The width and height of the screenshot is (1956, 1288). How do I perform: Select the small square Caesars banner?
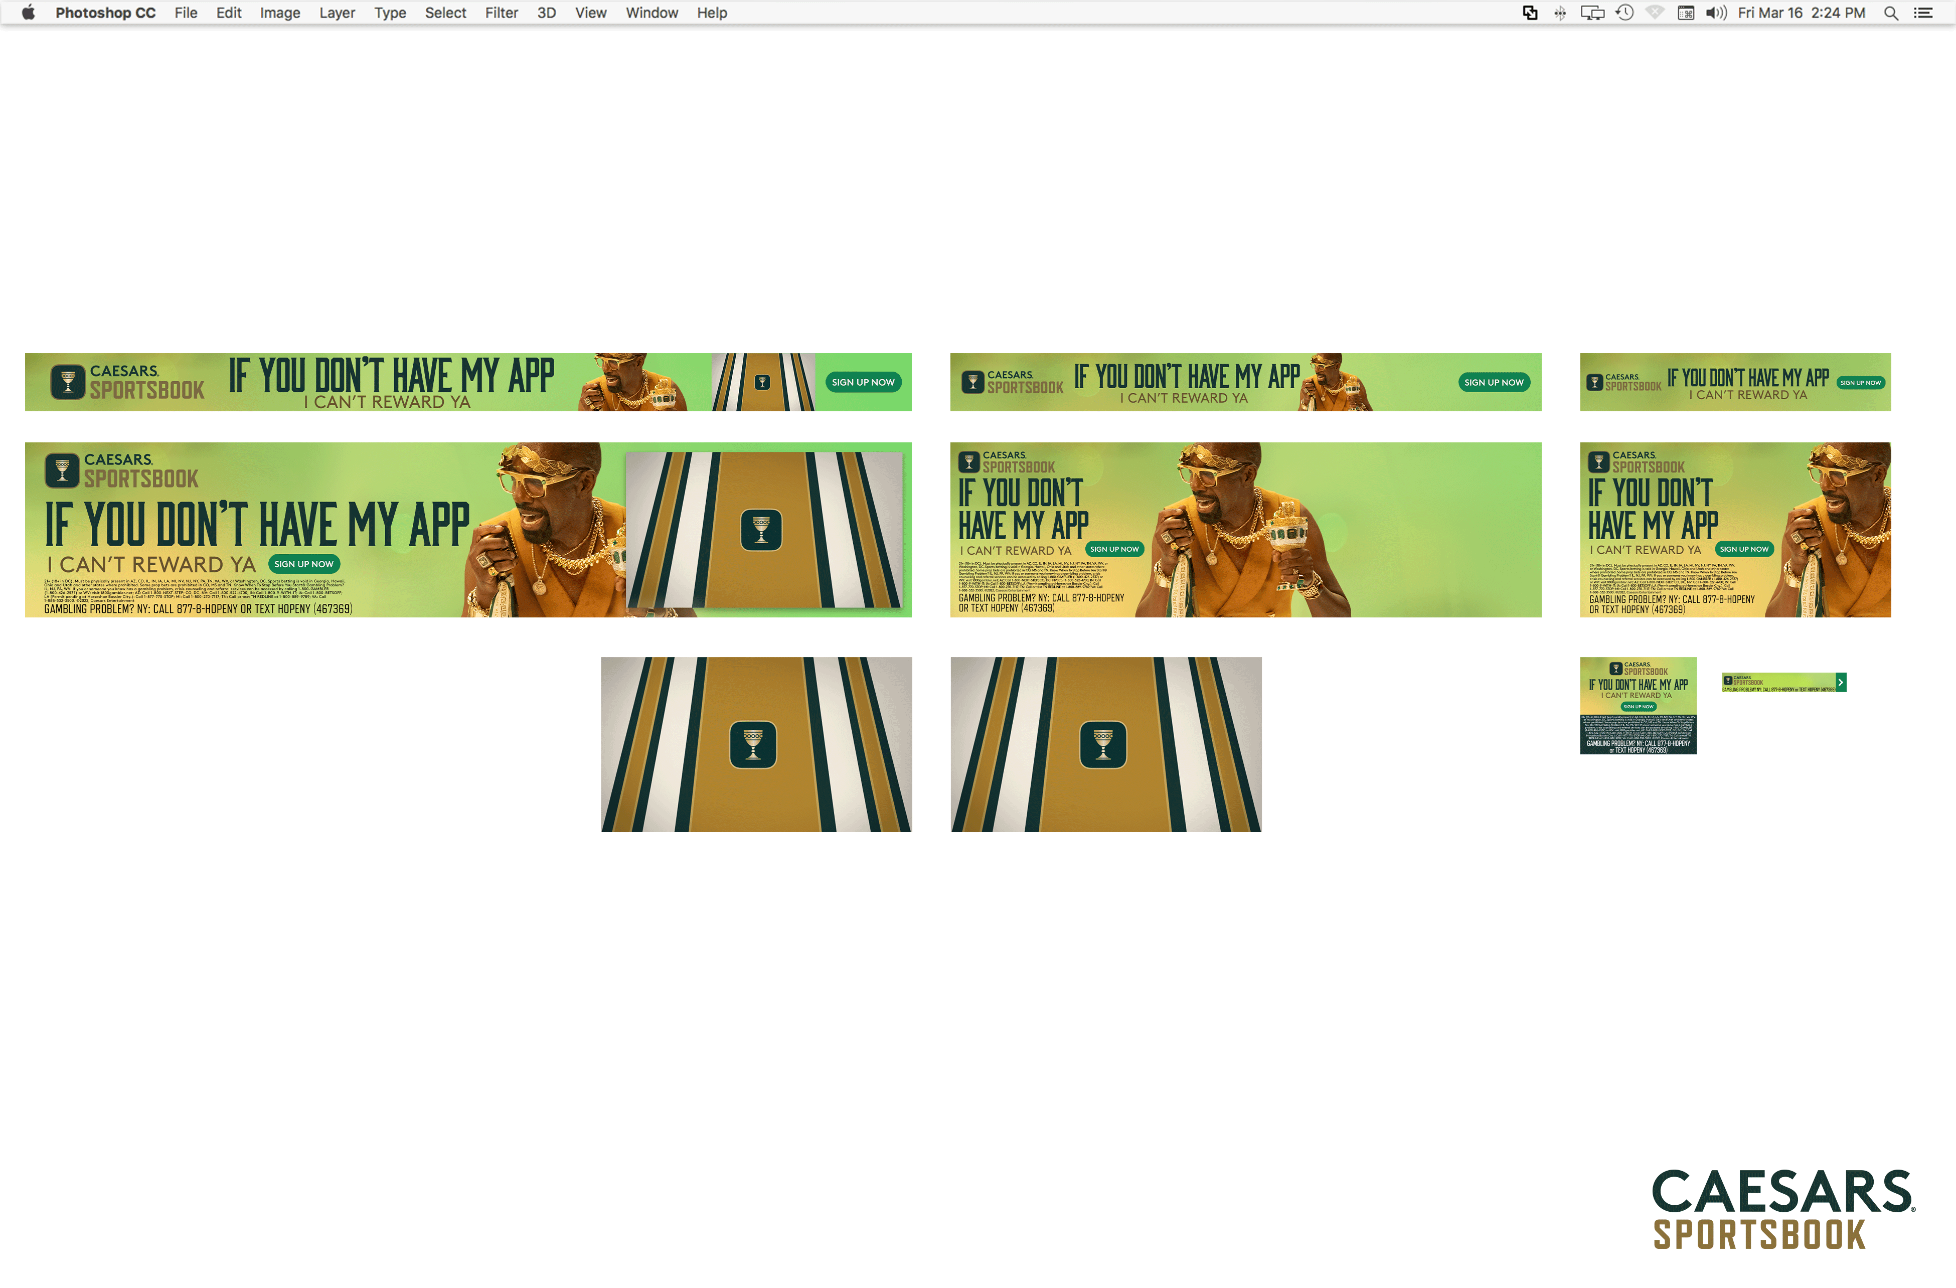coord(1638,705)
